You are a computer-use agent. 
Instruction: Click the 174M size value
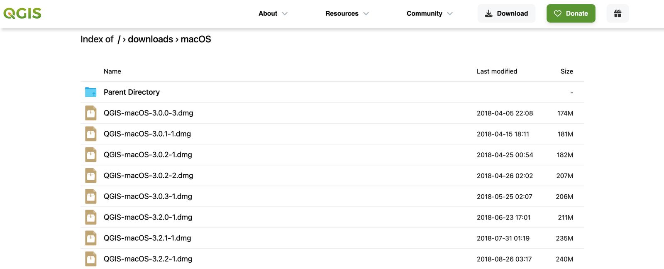tap(565, 113)
